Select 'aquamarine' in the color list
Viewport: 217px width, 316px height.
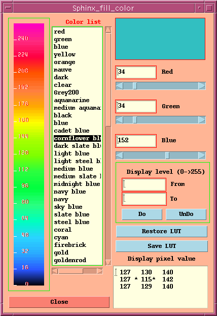pos(77,101)
